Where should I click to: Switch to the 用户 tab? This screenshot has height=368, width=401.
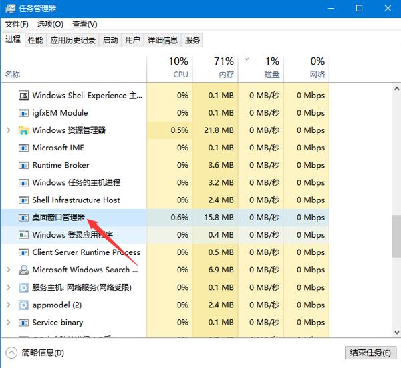pos(132,40)
